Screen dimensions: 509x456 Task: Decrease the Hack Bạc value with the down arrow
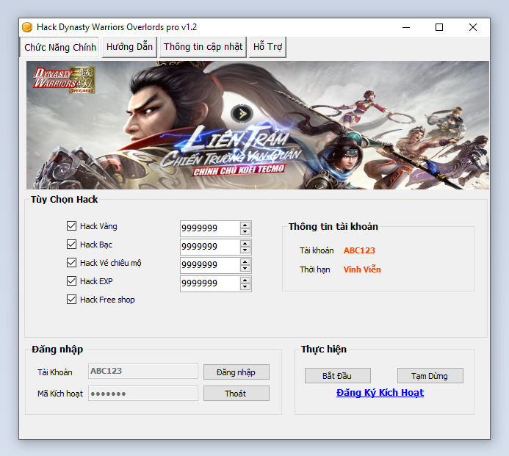pos(245,250)
